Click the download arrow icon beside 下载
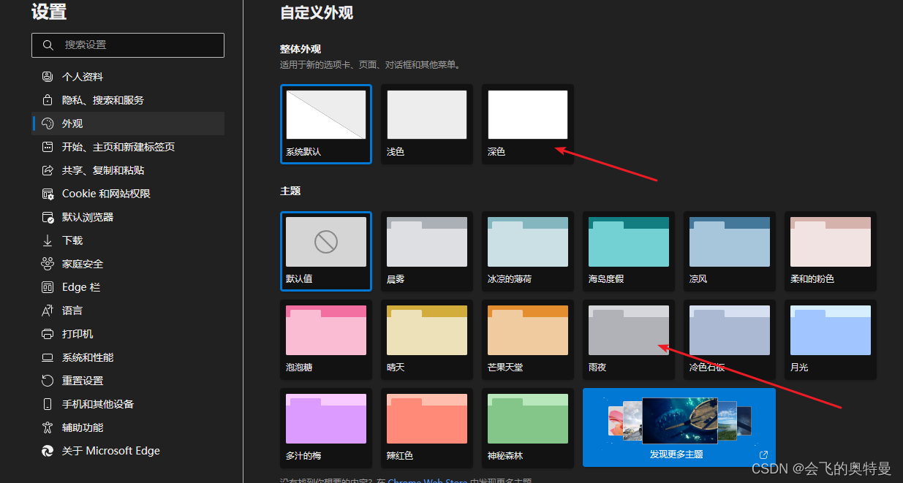903x483 pixels. point(48,240)
